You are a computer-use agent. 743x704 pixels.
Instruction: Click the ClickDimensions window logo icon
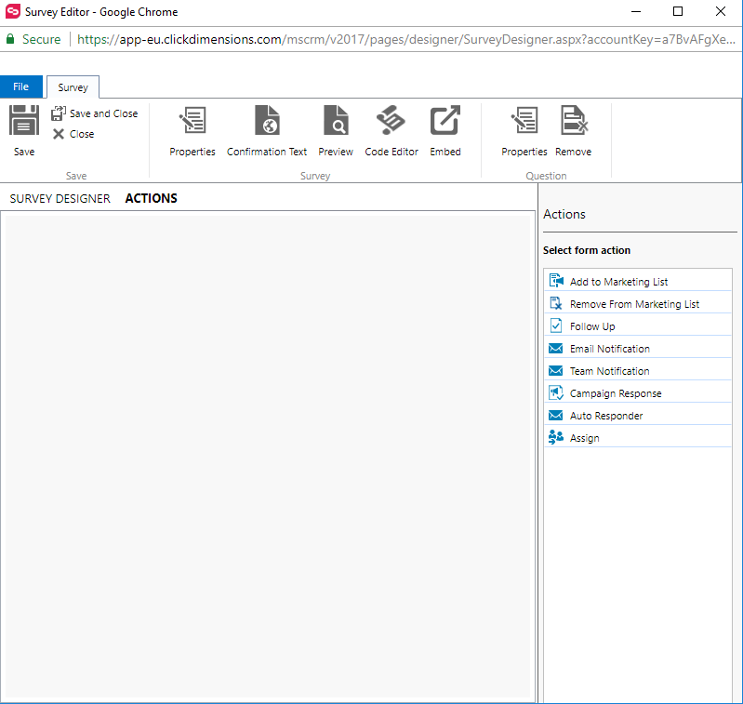13,11
